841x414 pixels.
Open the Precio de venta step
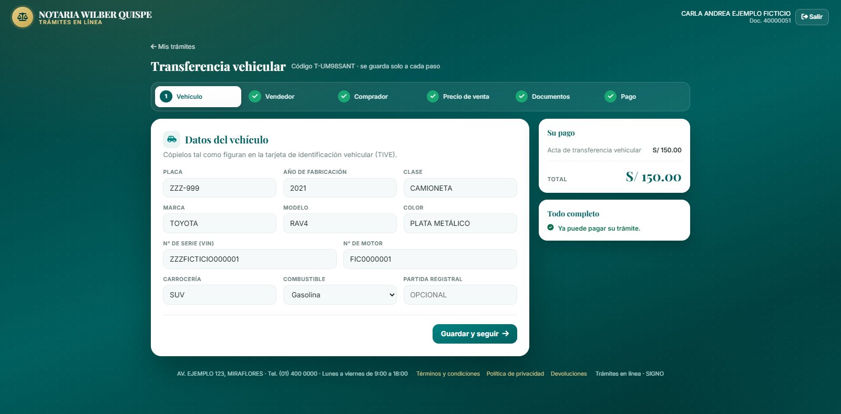(465, 97)
